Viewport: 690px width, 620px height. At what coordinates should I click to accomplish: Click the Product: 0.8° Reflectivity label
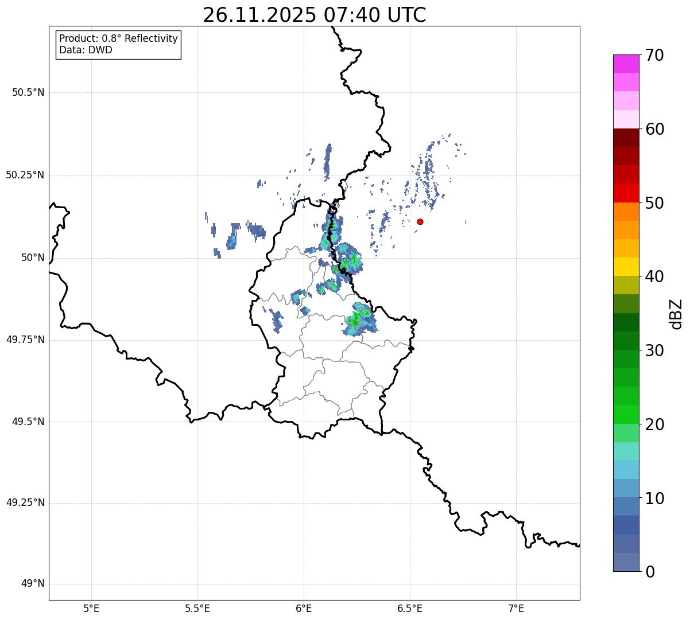[x=119, y=38]
